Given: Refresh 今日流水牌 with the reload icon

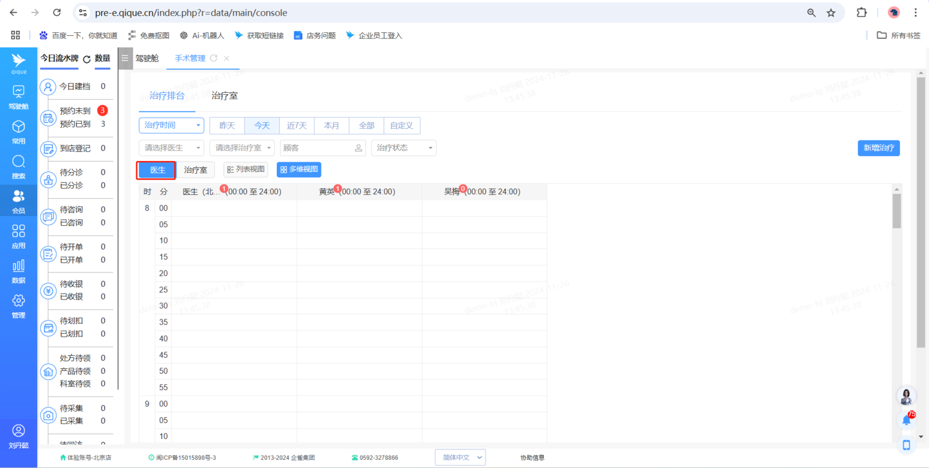Looking at the screenshot, I should pyautogui.click(x=87, y=59).
